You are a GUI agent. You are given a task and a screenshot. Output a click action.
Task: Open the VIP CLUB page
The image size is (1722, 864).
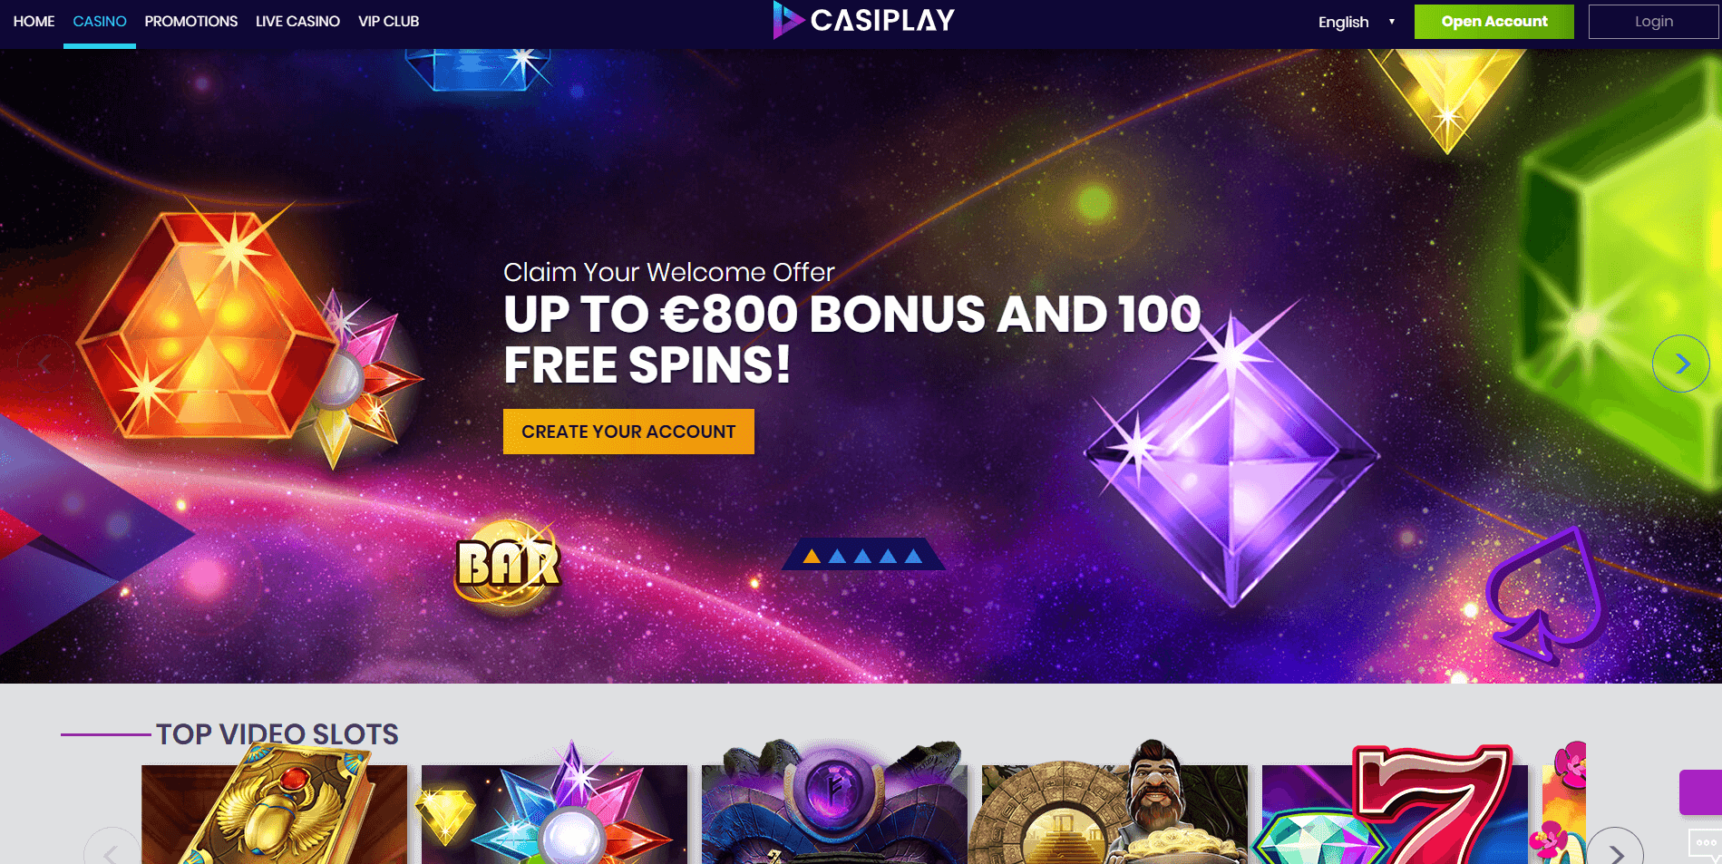388,21
